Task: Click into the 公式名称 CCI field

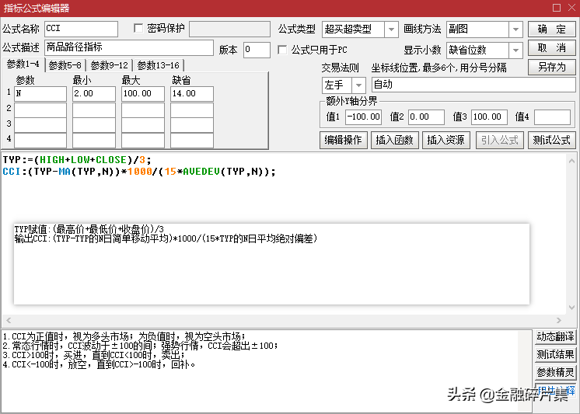Action: pos(81,30)
